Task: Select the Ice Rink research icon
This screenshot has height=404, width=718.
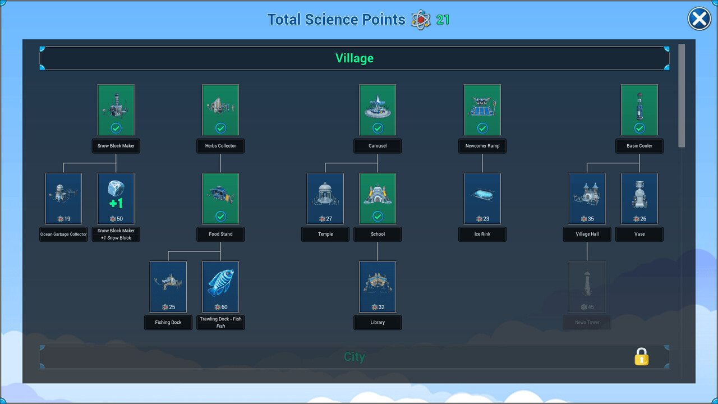Action: [482, 198]
